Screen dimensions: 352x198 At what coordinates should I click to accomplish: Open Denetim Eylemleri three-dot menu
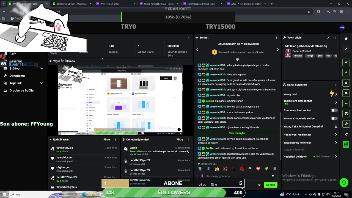click(x=189, y=139)
